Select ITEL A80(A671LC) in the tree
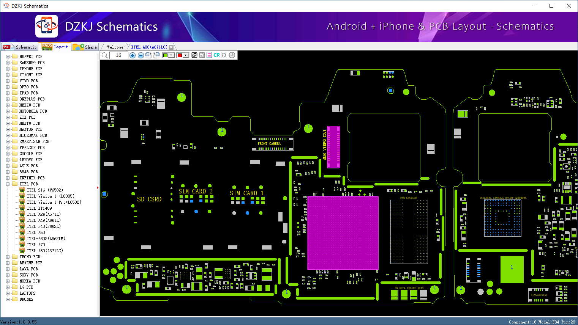Image resolution: width=578 pixels, height=325 pixels. point(45,251)
